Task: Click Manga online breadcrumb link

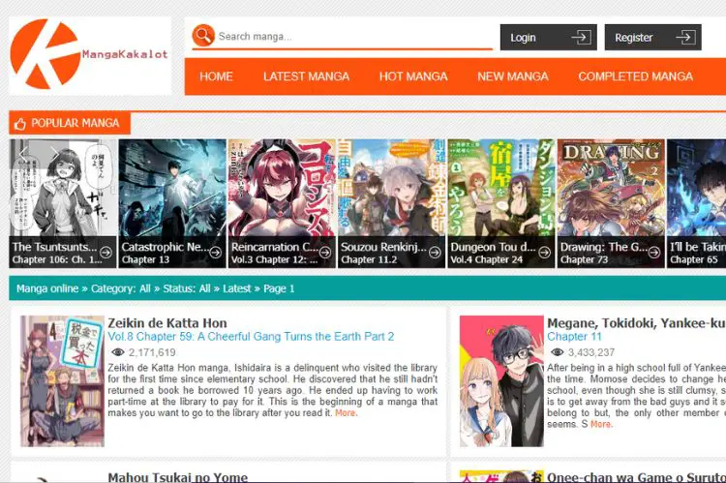Action: [47, 289]
